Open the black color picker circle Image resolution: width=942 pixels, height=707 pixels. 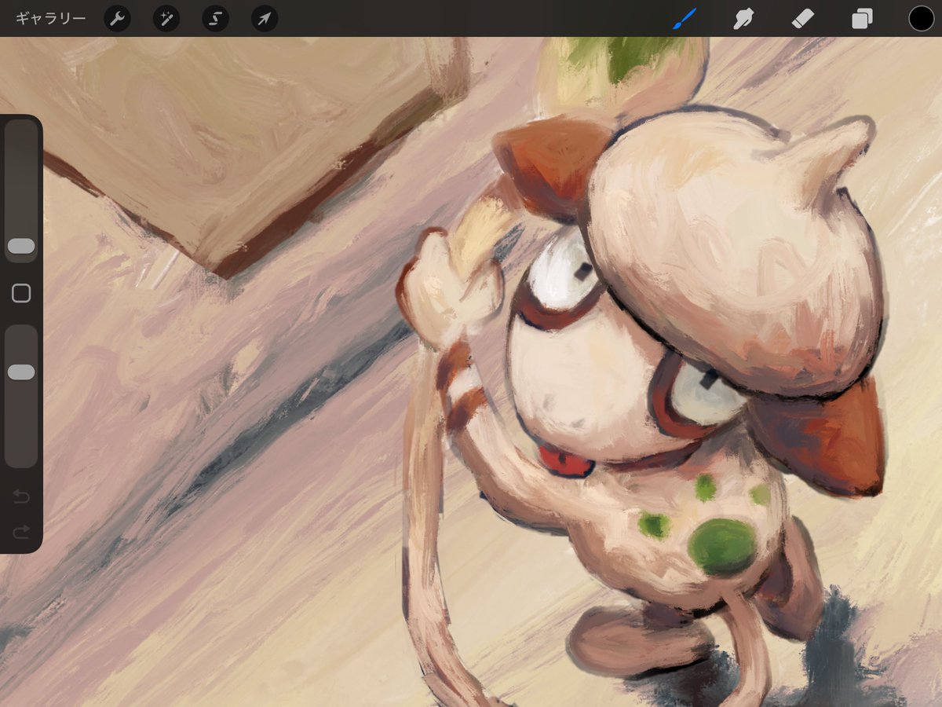point(921,18)
